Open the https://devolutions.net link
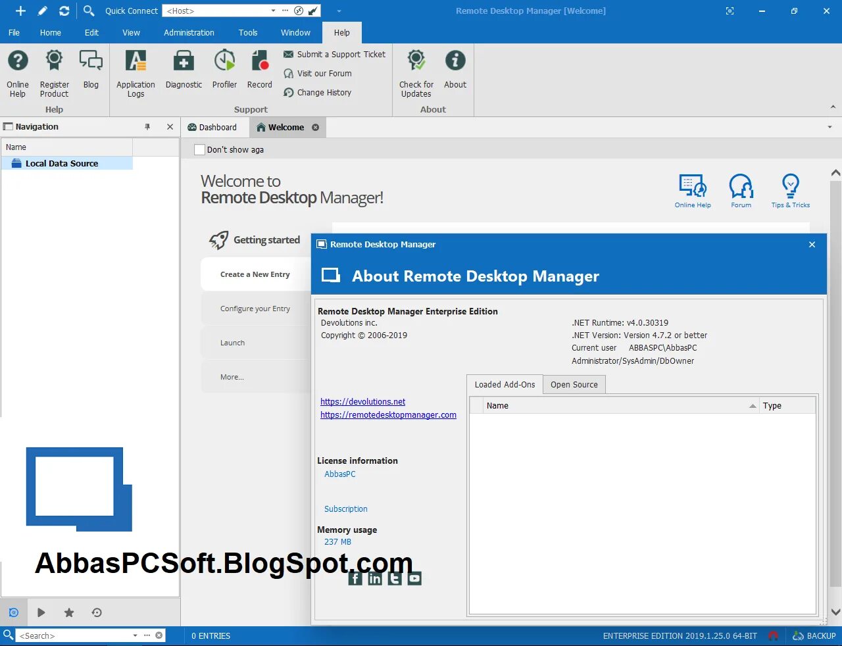Image resolution: width=842 pixels, height=646 pixels. click(362, 401)
